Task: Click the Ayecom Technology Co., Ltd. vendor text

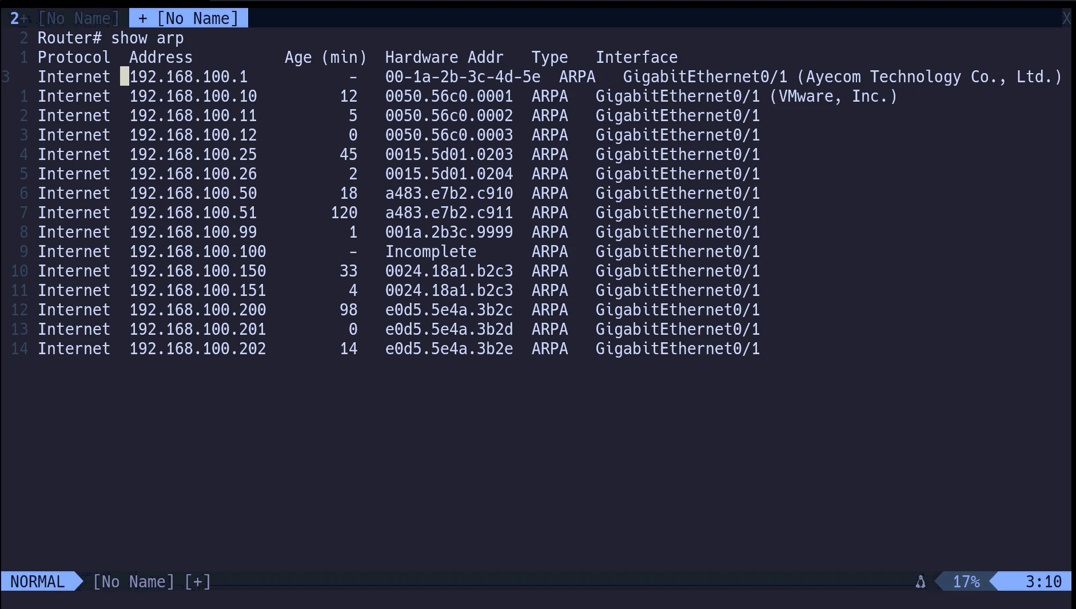Action: (930, 77)
